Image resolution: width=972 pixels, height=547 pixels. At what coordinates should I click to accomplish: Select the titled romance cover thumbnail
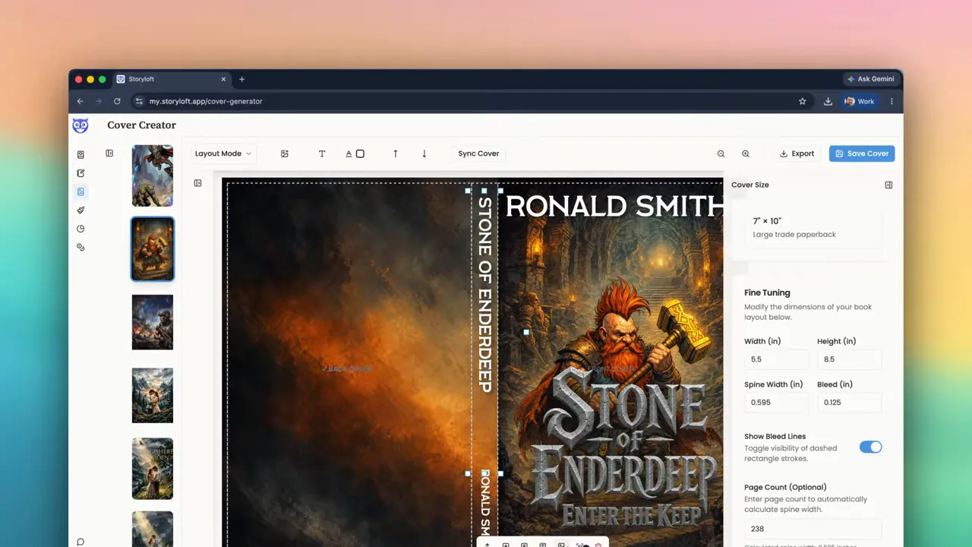pyautogui.click(x=153, y=469)
